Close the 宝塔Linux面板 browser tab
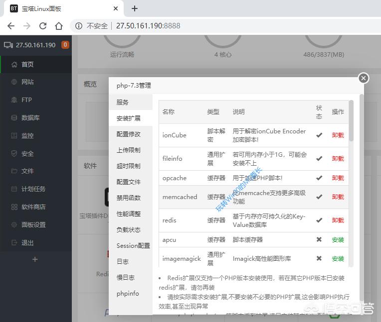381x322 pixels. (x=116, y=9)
